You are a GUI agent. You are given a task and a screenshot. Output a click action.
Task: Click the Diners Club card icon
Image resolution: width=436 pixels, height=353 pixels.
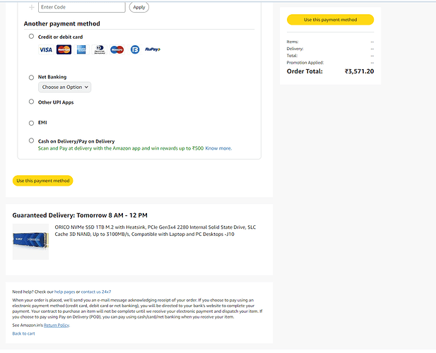99,49
